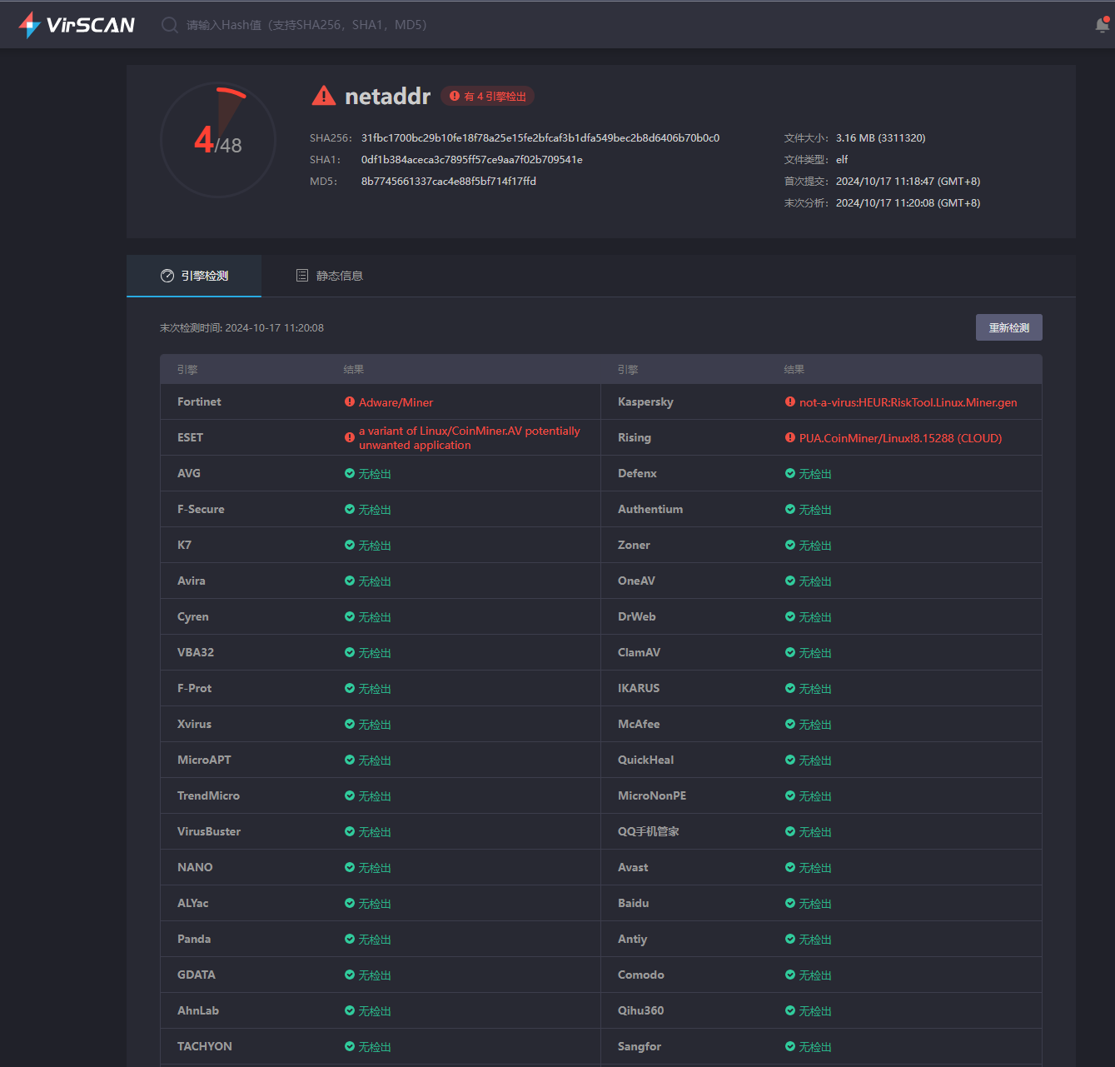The width and height of the screenshot is (1115, 1067).
Task: Click the AhnLab engine name
Action: click(x=198, y=1010)
